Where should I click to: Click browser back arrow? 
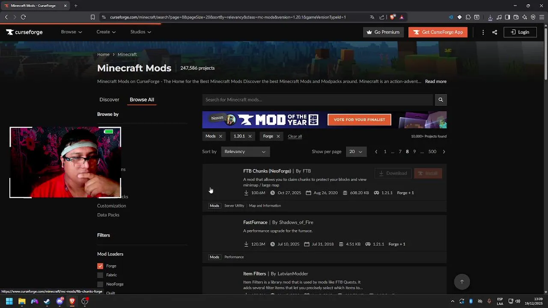point(6,17)
